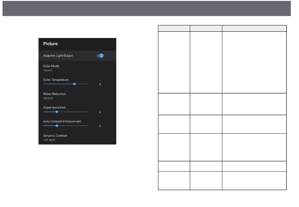Select the Color Temperature label
The width and height of the screenshot is (299, 207).
(x=56, y=80)
